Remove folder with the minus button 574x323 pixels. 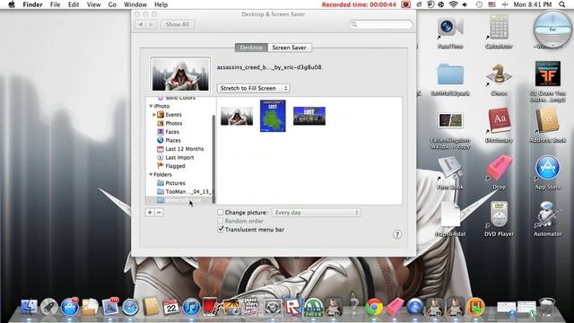pyautogui.click(x=159, y=213)
